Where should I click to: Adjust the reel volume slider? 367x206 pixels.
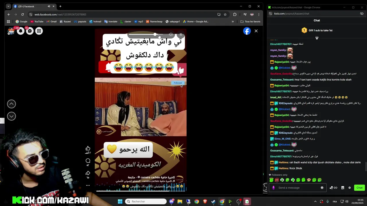click(146, 34)
